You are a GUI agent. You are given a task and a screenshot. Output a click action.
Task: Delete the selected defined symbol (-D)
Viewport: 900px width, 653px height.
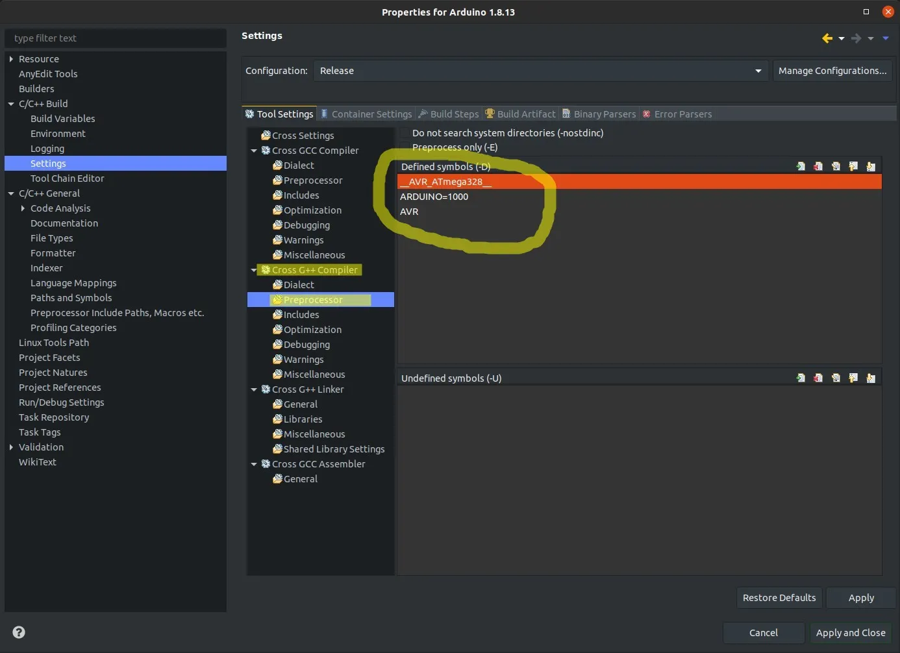pyautogui.click(x=818, y=166)
